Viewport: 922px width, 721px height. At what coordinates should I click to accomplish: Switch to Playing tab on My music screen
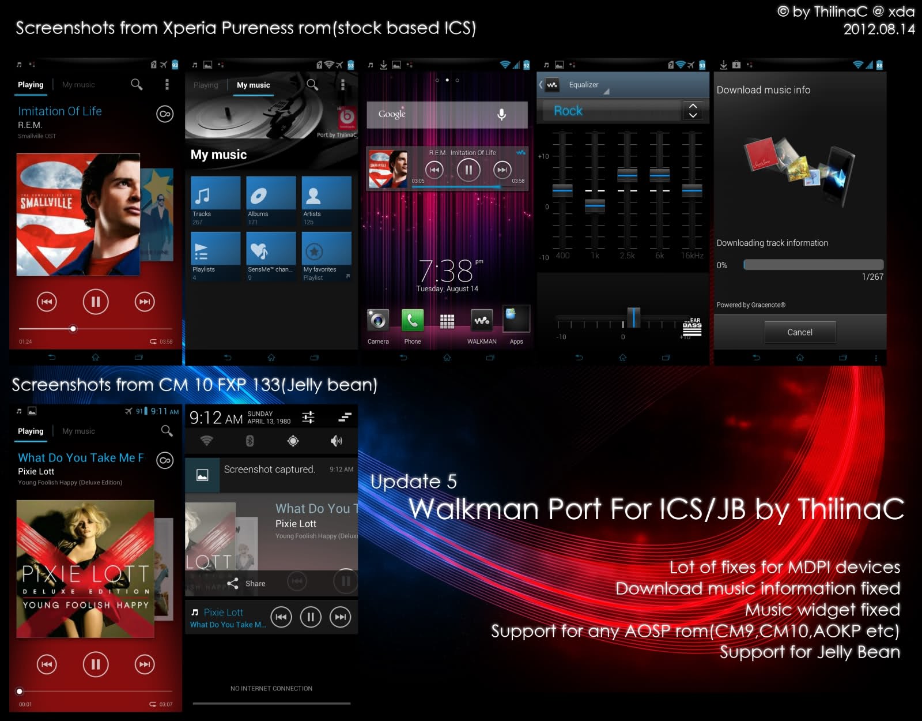206,85
